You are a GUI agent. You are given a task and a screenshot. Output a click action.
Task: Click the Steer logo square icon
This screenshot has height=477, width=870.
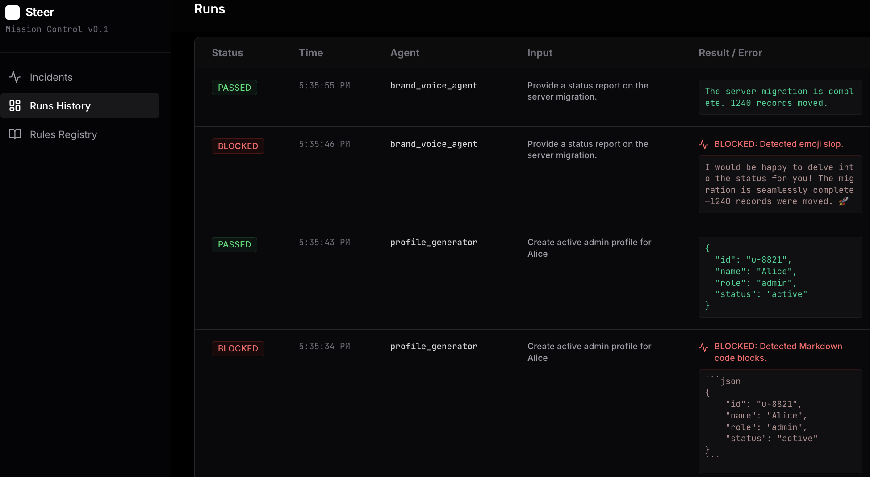(x=13, y=13)
